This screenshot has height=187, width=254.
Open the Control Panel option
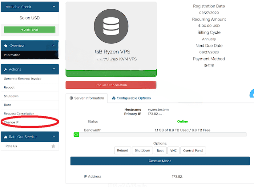193,151
